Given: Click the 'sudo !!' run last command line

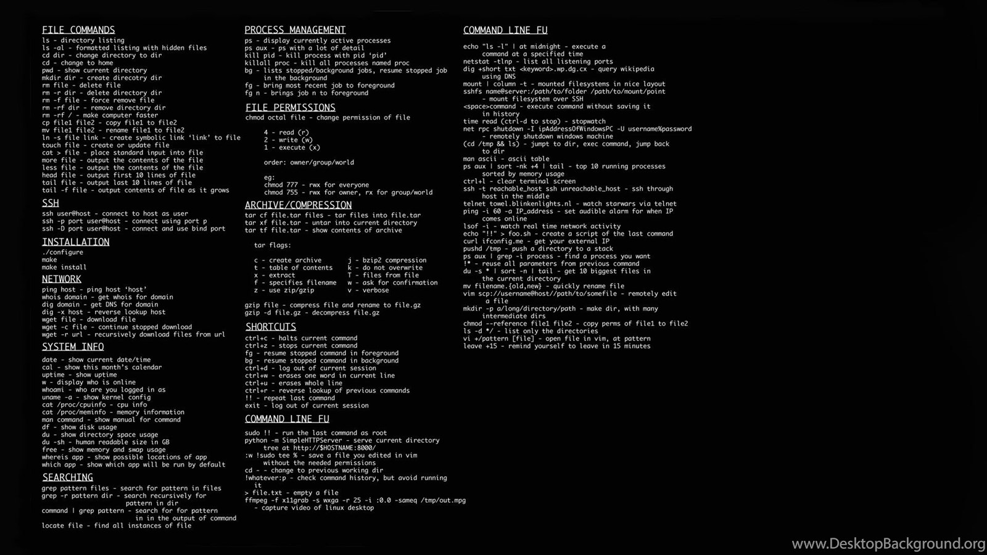Looking at the screenshot, I should click(x=316, y=433).
